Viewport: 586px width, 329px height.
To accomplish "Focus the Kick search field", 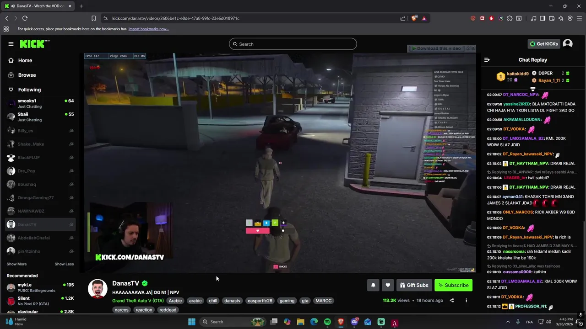I will (293, 44).
